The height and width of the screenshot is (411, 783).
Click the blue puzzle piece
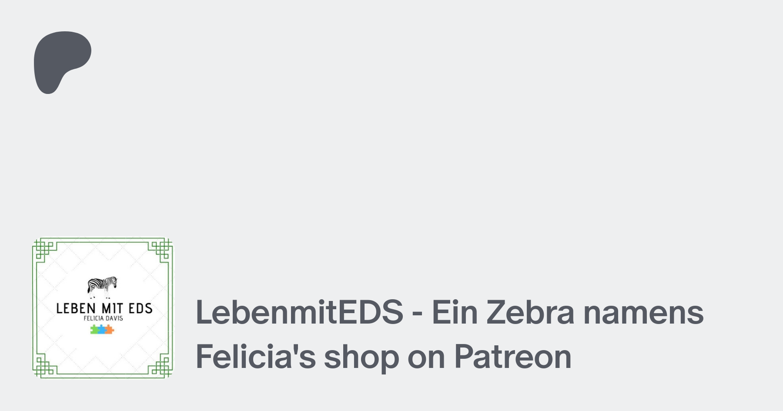pos(102,330)
